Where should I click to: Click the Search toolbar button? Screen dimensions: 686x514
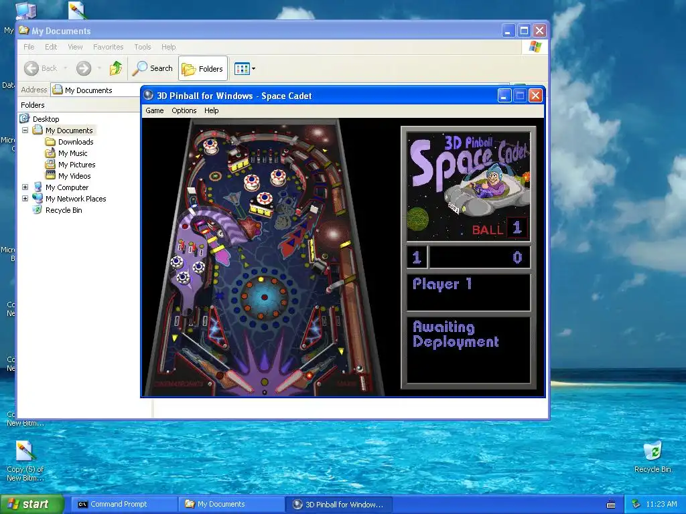point(153,68)
